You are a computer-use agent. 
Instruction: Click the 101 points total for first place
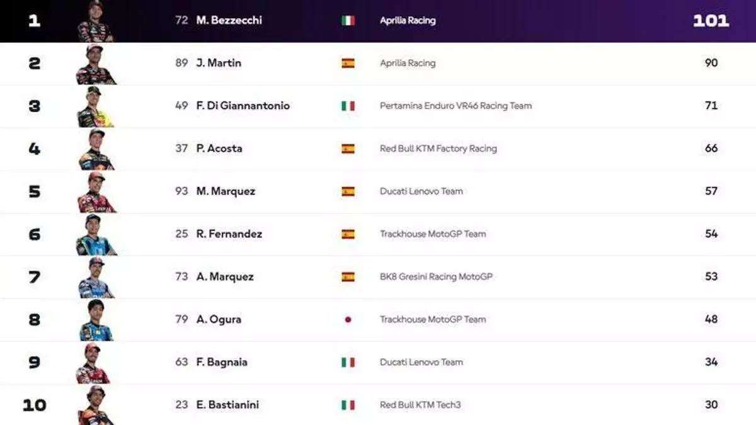(711, 20)
